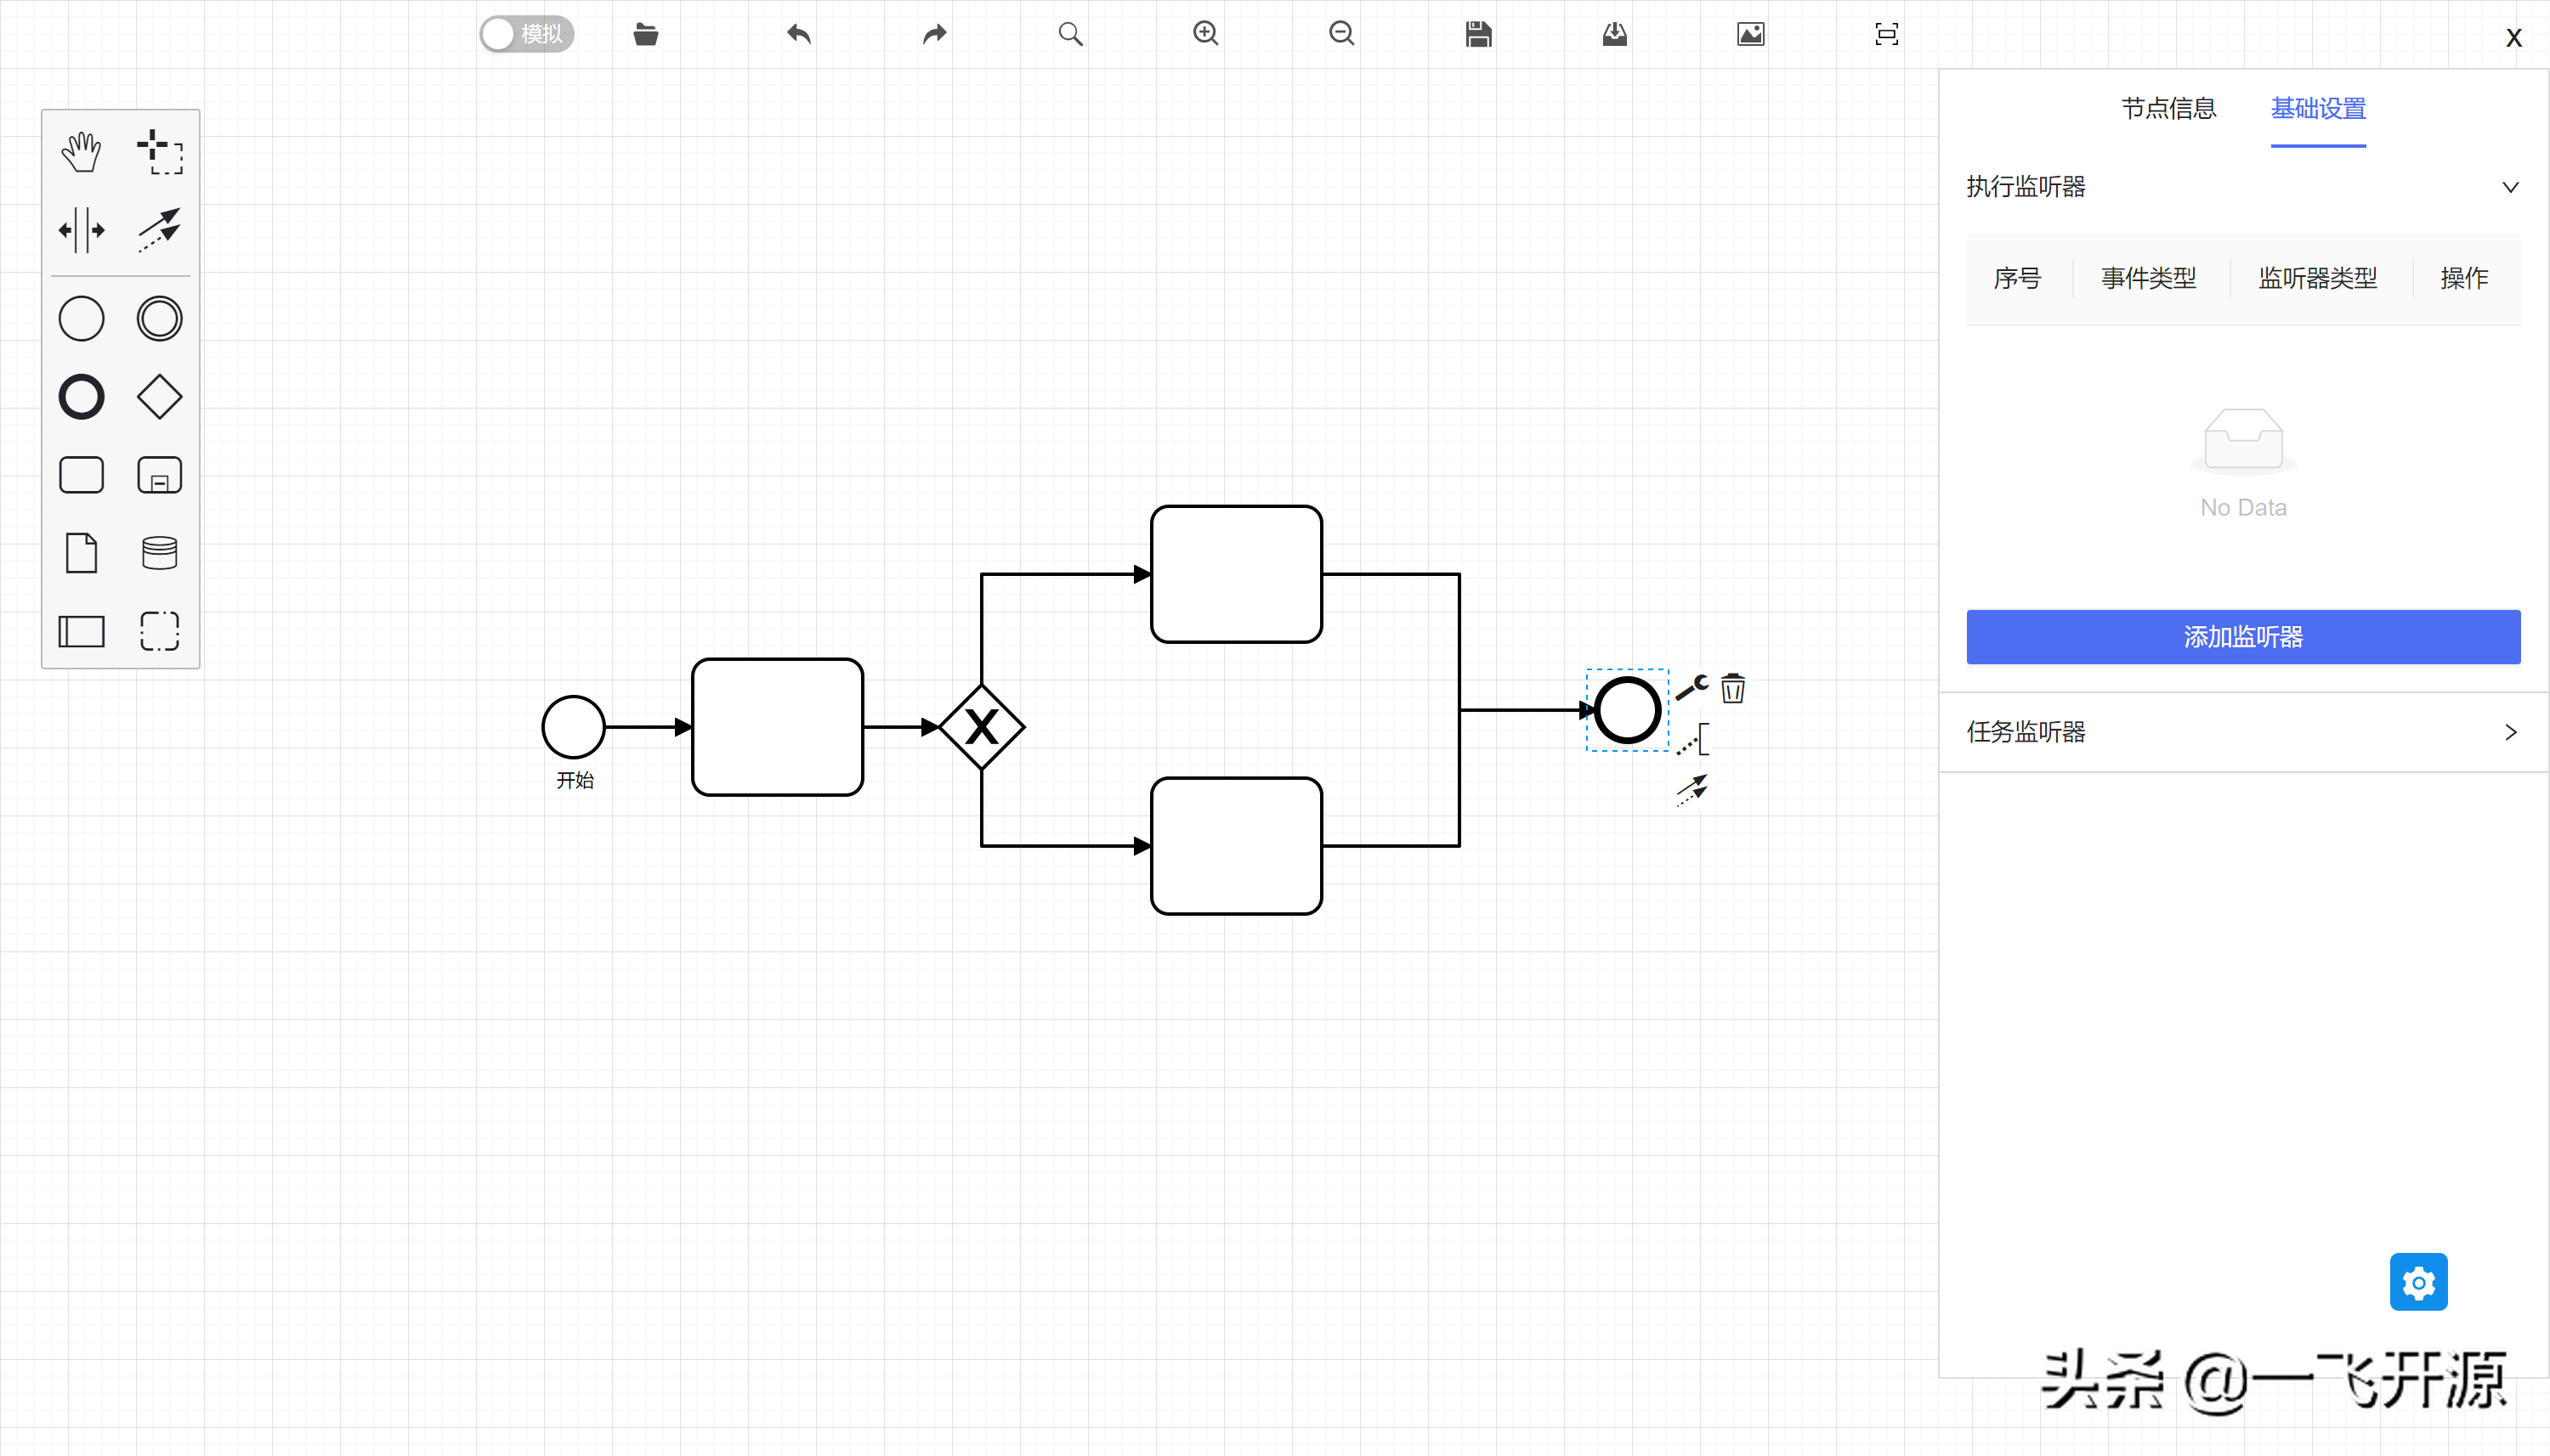Delete the selected end event with trash icon
This screenshot has height=1456, width=2550.
point(1732,689)
